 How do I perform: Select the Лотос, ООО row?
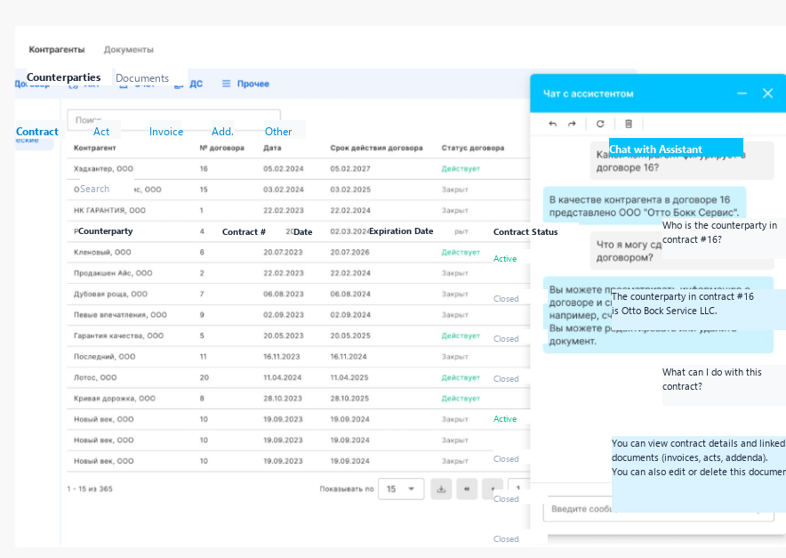point(299,378)
